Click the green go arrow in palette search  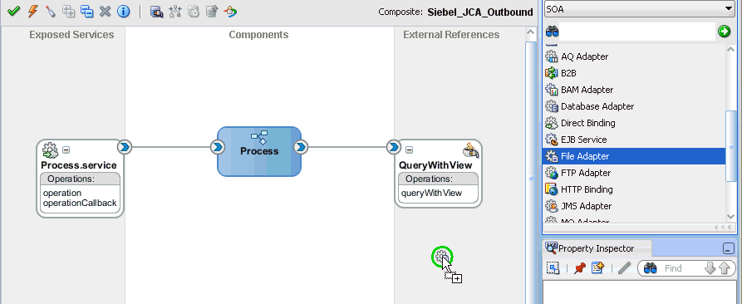(724, 32)
